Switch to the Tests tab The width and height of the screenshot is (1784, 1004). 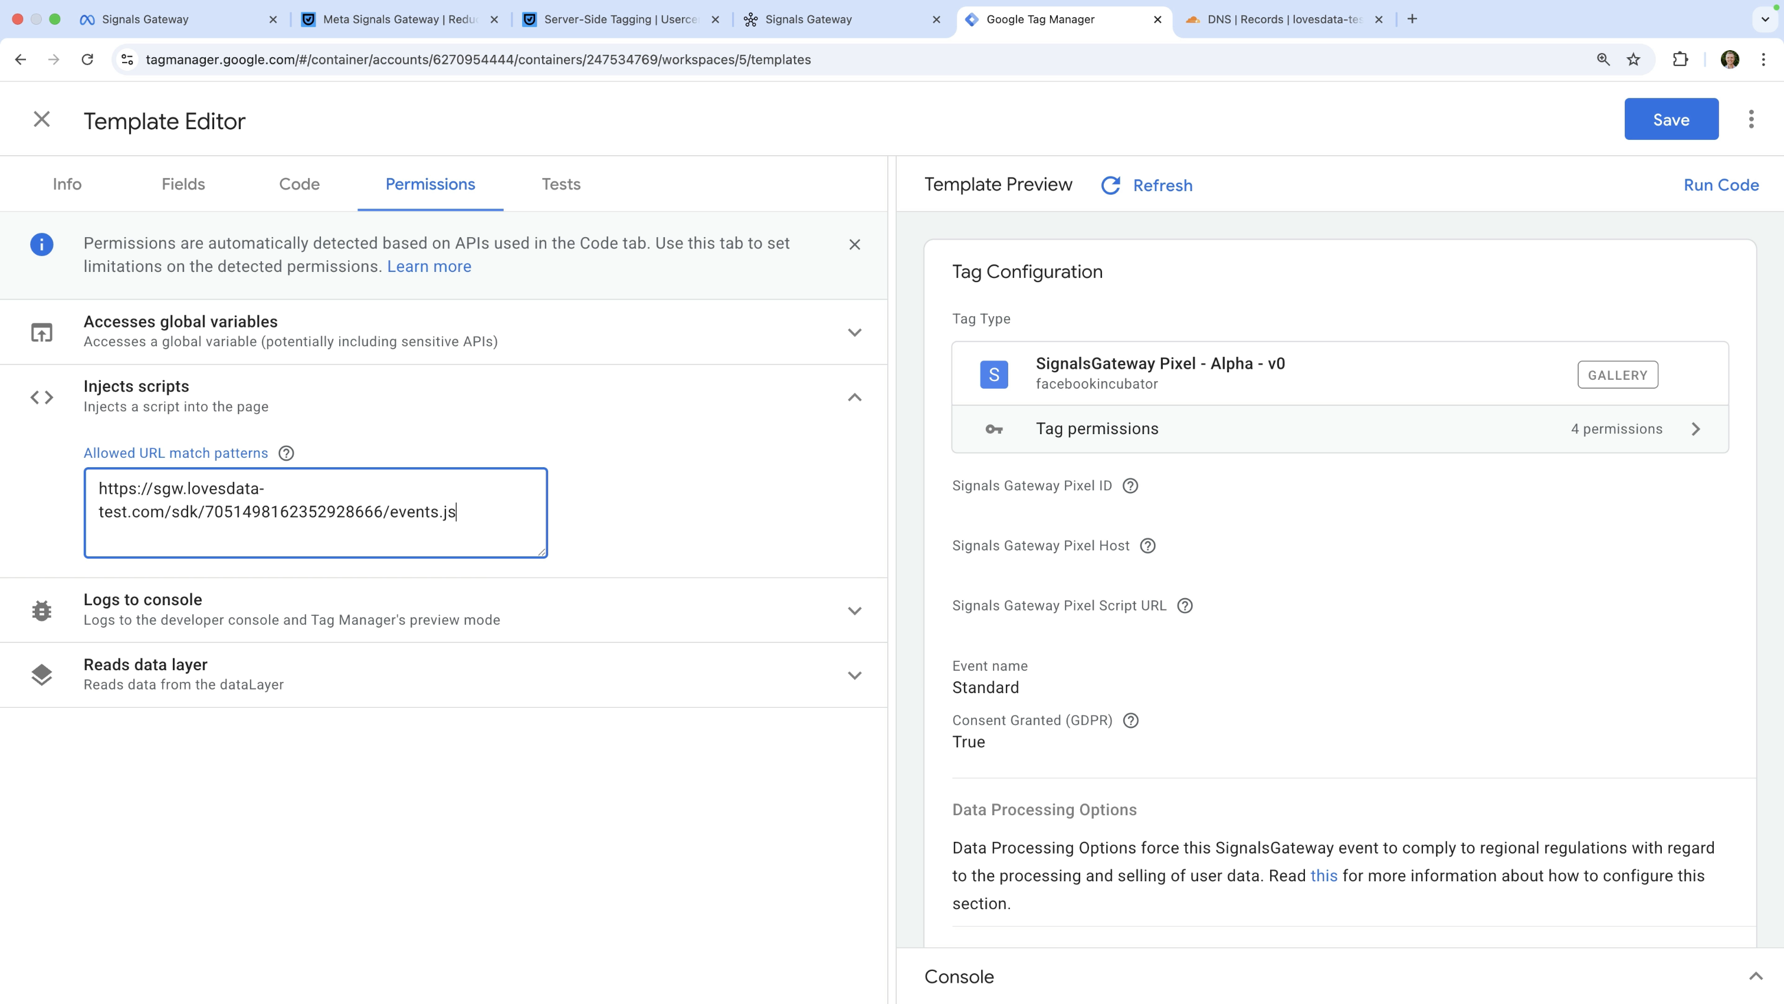pyautogui.click(x=561, y=184)
